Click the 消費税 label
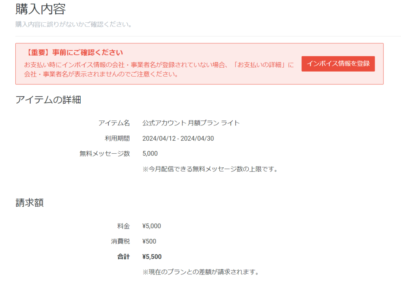401x294 pixels. (122, 241)
